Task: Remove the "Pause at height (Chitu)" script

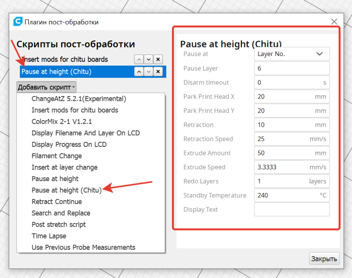Action: pyautogui.click(x=158, y=72)
